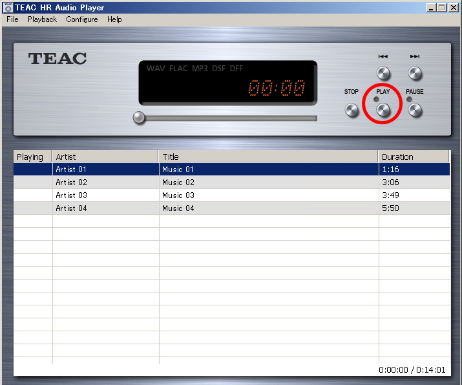The height and width of the screenshot is (385, 462).
Task: Click the time display showing 00:00
Action: point(277,89)
